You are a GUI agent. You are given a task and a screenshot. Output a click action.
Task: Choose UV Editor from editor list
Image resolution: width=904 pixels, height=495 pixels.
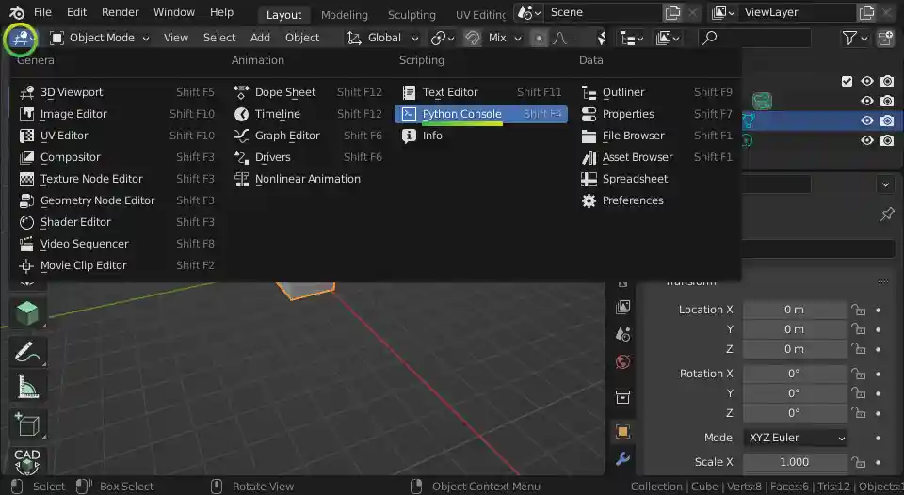(x=117, y=136)
